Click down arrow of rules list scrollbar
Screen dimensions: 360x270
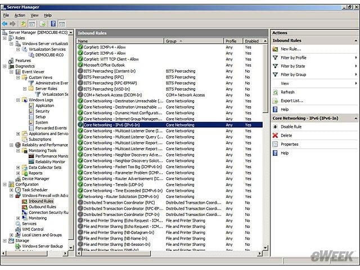pyautogui.click(x=265, y=248)
